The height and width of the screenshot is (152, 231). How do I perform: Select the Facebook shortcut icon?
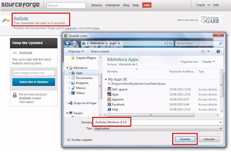tap(109, 105)
